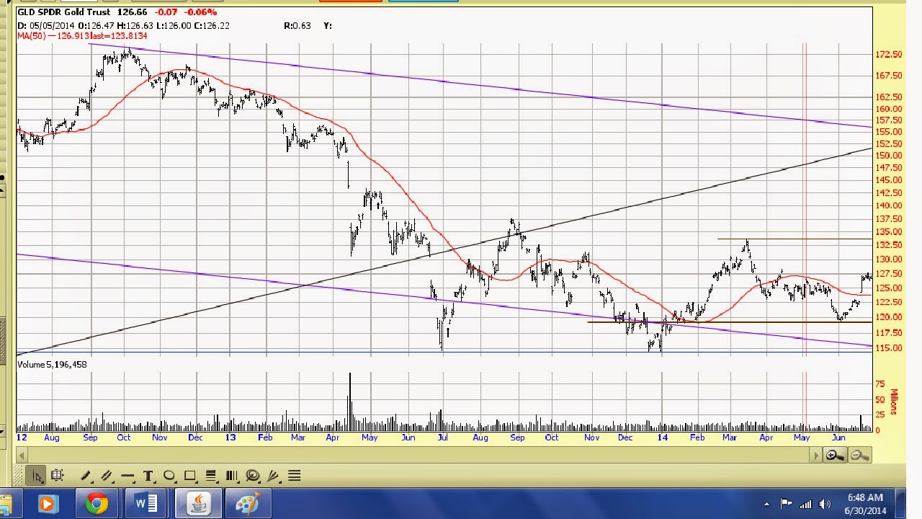Screen dimensions: 922x519
Task: Open Google Chrome from taskbar
Action: 97,503
